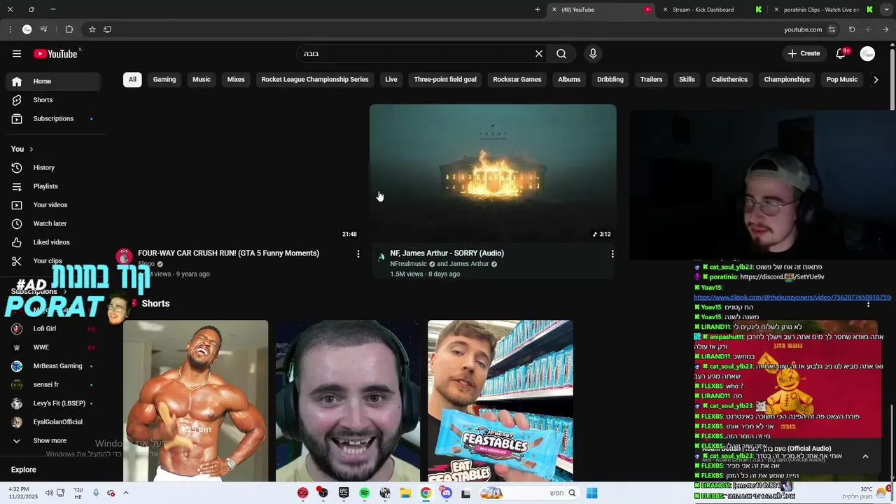Select the All filter chip
Viewport: 896px width, 504px height.
point(132,80)
